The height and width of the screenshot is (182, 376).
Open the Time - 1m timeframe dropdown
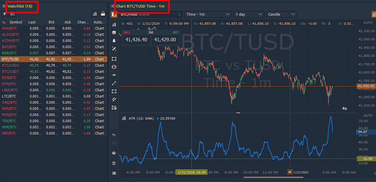[208, 14]
